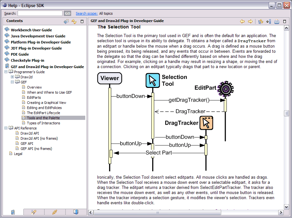
Task: Go forward to the next help page
Action: point(250,21)
